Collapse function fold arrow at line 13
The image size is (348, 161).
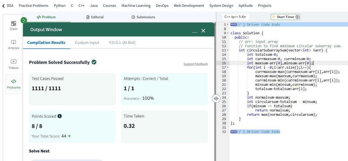point(228,50)
